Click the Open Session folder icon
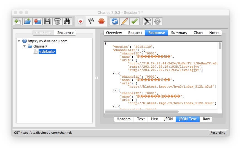This screenshot has width=241, height=150. point(27,21)
